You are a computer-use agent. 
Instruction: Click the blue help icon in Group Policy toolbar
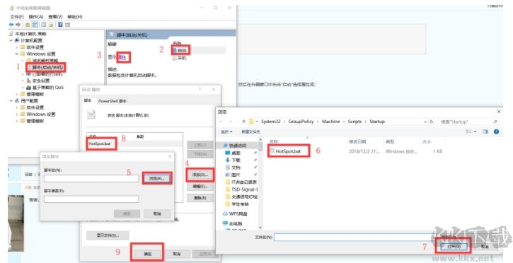tap(60, 25)
